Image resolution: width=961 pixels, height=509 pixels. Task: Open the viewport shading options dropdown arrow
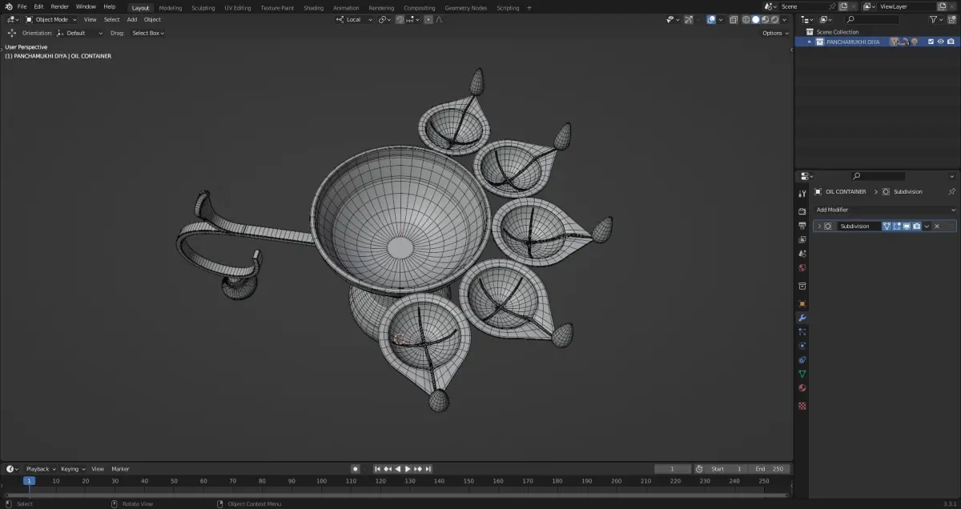click(x=784, y=19)
